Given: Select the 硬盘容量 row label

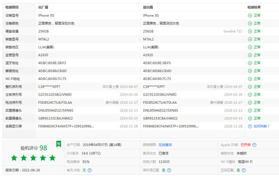Looking at the screenshot, I should 12,31.
